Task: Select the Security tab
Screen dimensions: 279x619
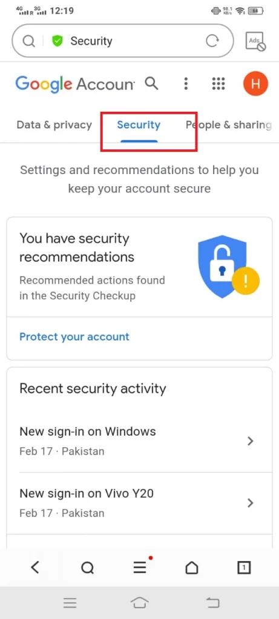Action: (x=139, y=125)
